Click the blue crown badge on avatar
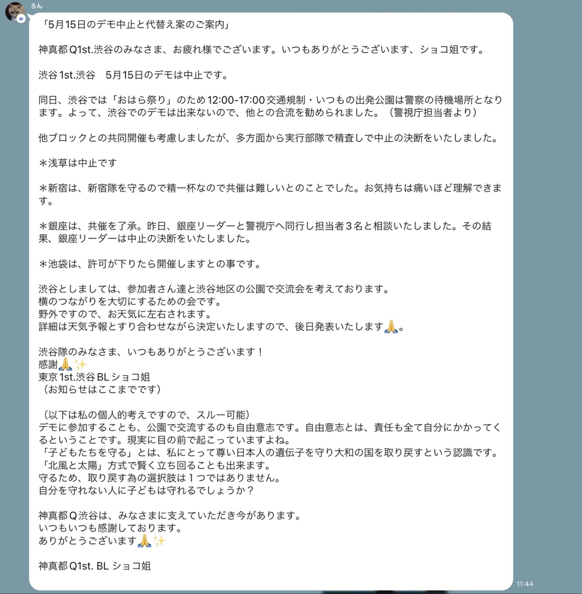 [21, 18]
